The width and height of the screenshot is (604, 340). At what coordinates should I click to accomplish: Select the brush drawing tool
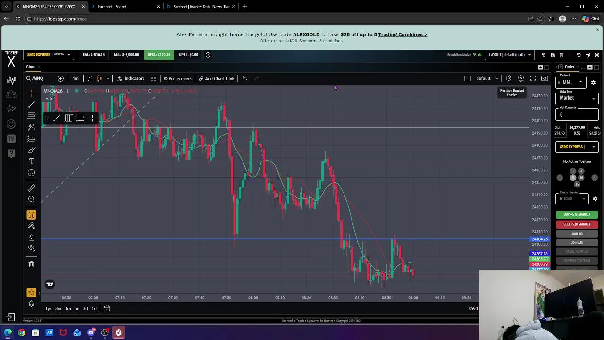coord(31,150)
